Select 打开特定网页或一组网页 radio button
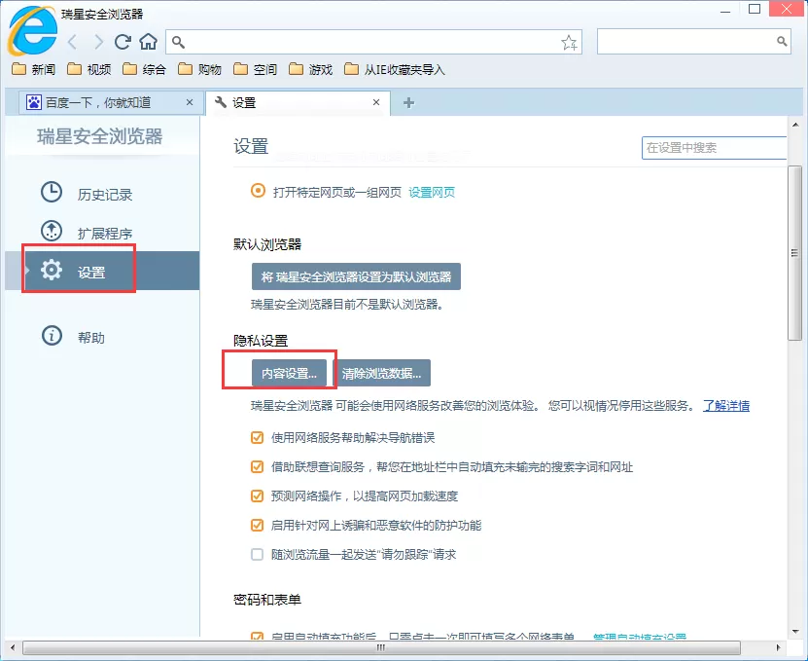This screenshot has height=661, width=808. point(259,191)
